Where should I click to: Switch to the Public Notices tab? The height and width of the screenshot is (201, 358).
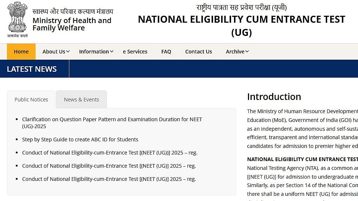(x=31, y=100)
